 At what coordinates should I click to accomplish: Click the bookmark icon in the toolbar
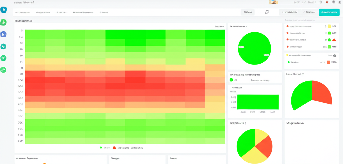click(267, 12)
